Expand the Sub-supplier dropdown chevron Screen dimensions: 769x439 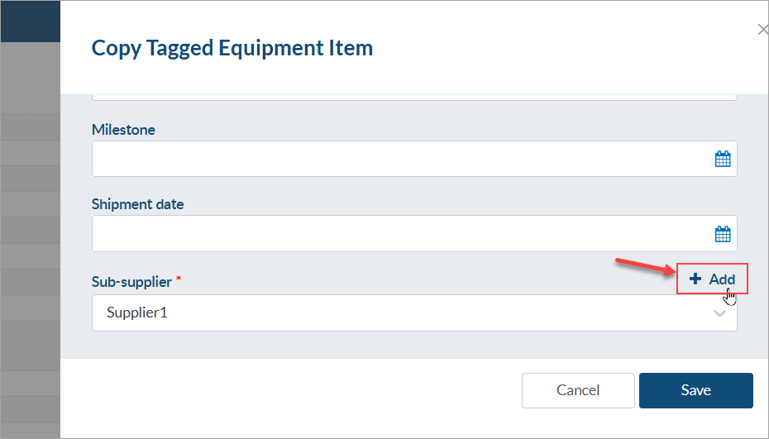click(x=719, y=313)
